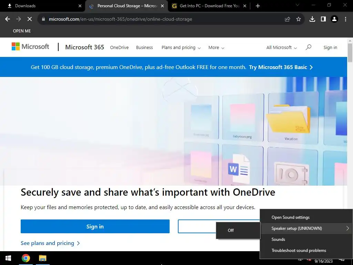
Task: Go back using browser back arrow
Action: (x=8, y=19)
